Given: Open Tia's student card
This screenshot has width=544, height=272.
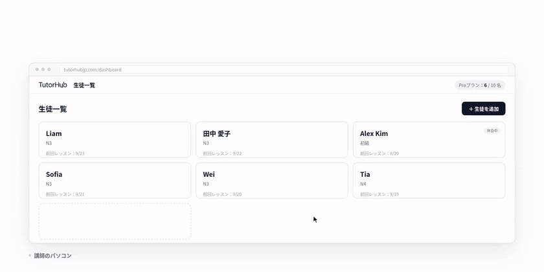Looking at the screenshot, I should (429, 181).
